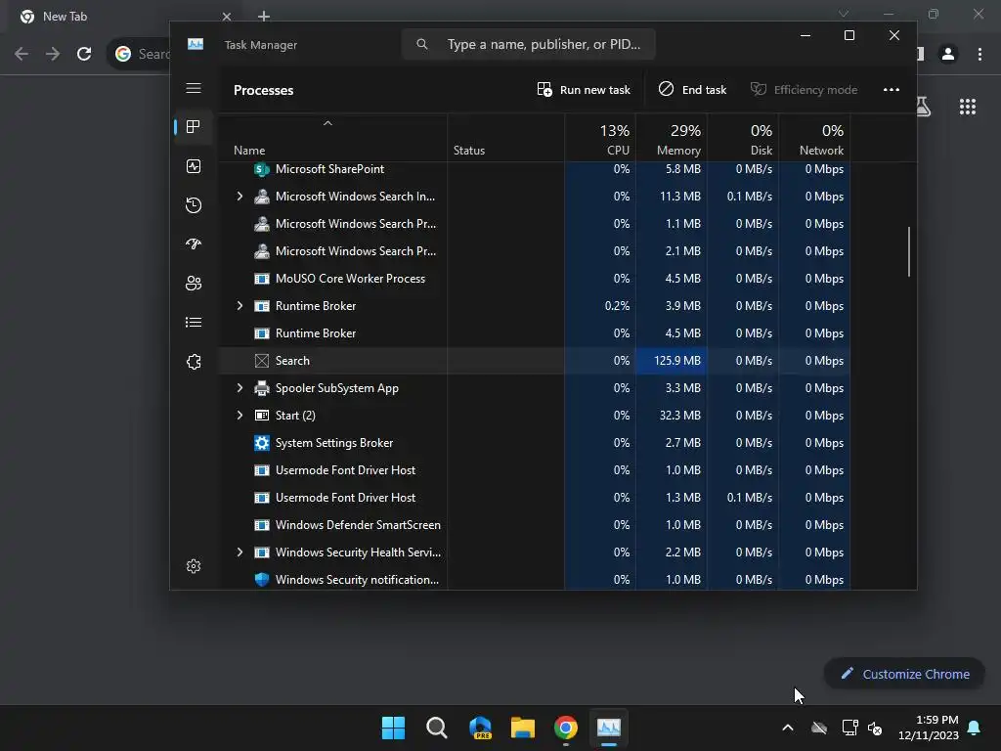The image size is (1001, 751).
Task: Click the OneDrive cloud tray icon
Action: click(819, 728)
